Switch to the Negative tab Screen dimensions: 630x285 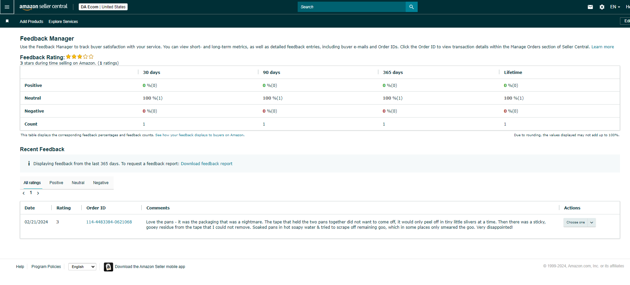101,183
